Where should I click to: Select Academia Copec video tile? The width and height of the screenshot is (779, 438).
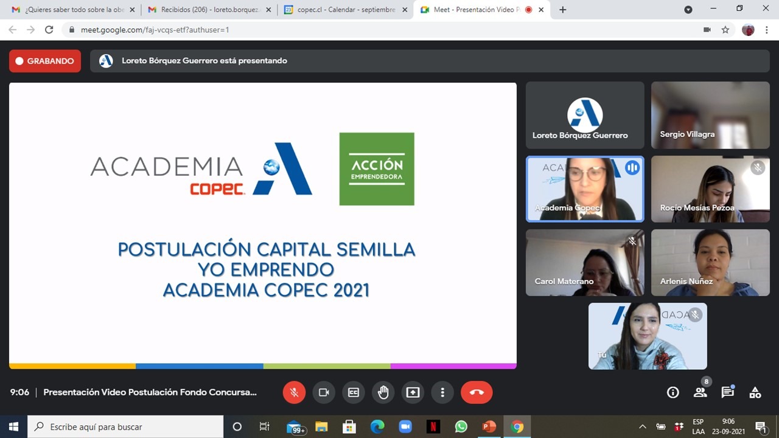585,189
